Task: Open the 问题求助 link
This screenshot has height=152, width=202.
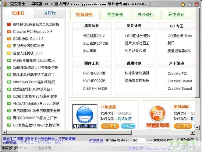Action: [x=96, y=141]
